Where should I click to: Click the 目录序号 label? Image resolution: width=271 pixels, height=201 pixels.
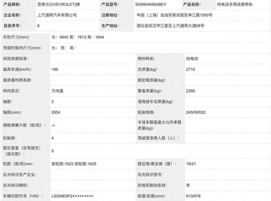(12, 26)
